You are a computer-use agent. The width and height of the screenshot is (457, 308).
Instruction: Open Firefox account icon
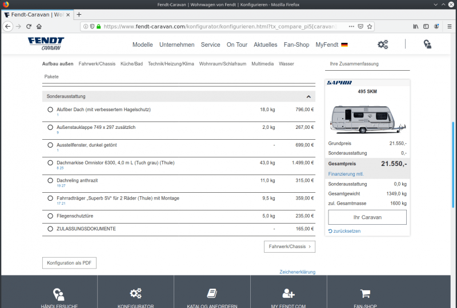point(436,26)
